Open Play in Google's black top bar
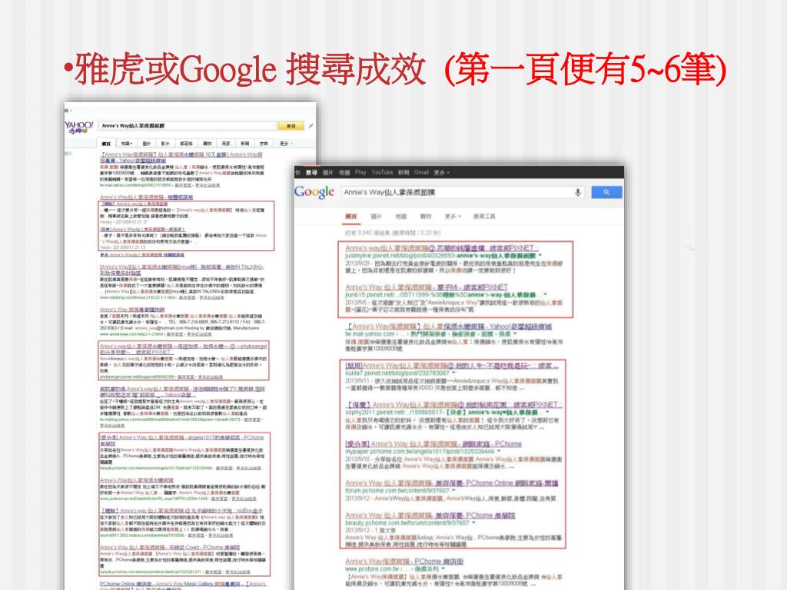787x590 pixels. pos(360,172)
